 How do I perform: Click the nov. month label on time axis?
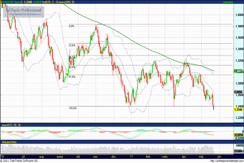pyautogui.click(x=96, y=156)
